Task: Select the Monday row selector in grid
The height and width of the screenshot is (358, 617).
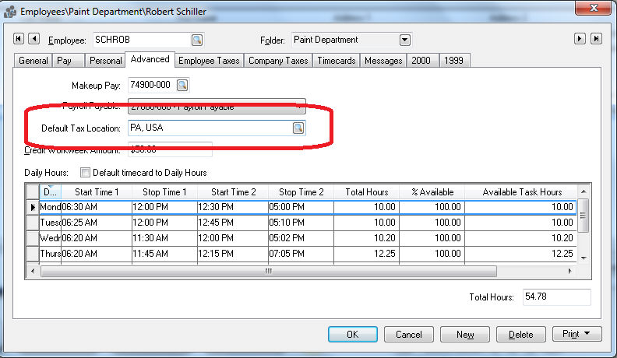Action: (x=32, y=208)
